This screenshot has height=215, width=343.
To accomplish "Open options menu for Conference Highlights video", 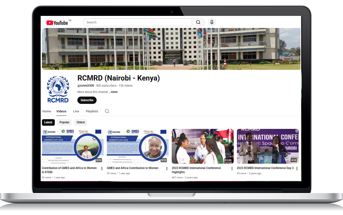I will pyautogui.click(x=232, y=168).
